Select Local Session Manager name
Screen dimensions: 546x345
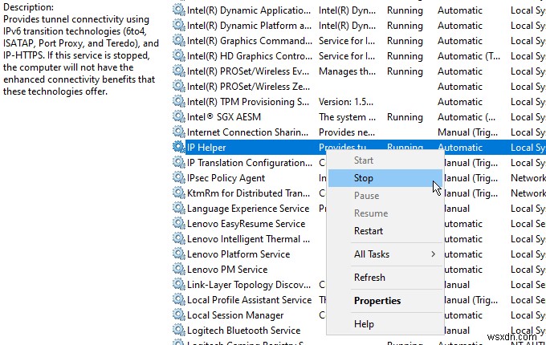[x=235, y=315]
